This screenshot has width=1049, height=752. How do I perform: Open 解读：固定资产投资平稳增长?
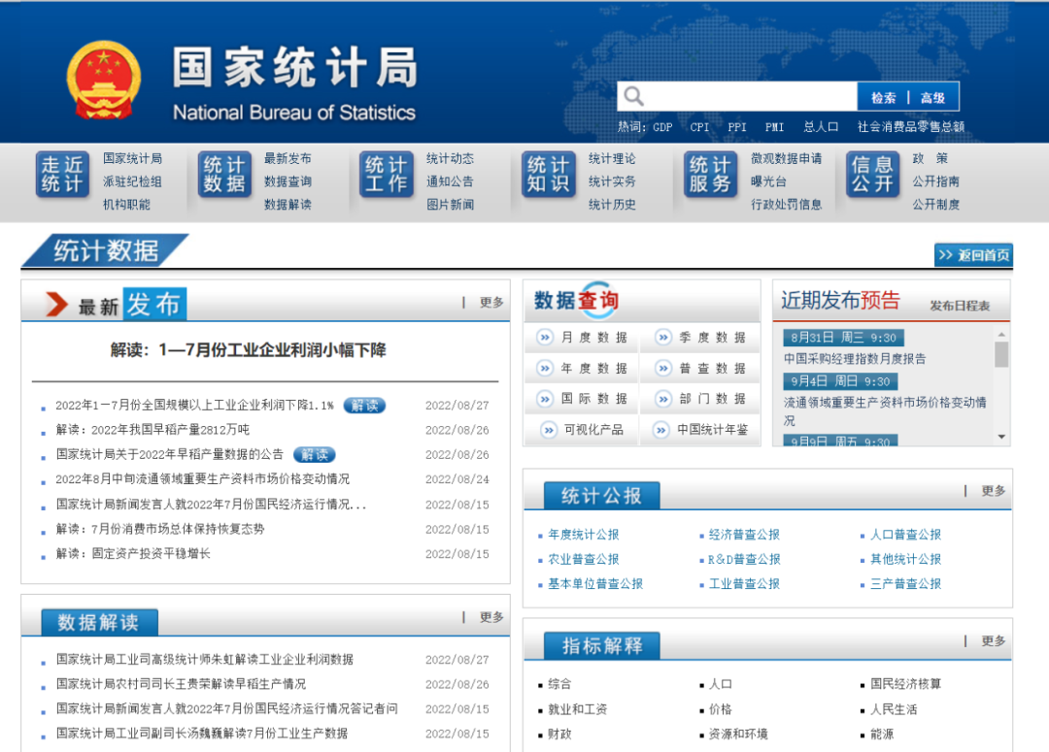[133, 553]
